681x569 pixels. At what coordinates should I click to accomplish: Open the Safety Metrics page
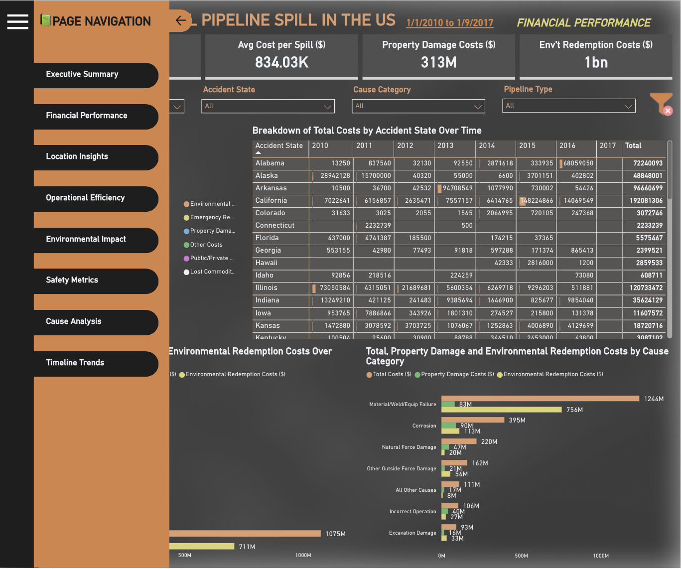[96, 281]
